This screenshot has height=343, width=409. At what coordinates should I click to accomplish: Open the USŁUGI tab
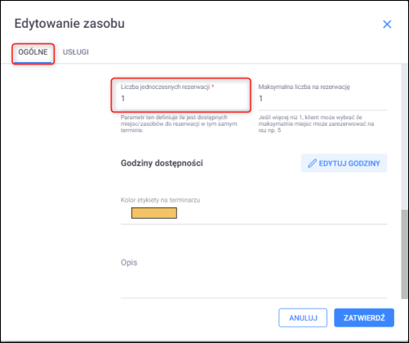(76, 52)
